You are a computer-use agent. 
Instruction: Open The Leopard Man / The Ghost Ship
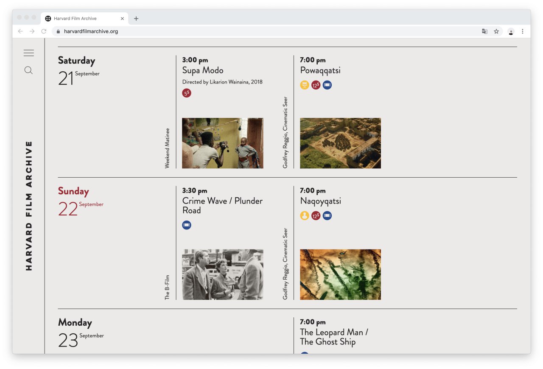pyautogui.click(x=334, y=337)
